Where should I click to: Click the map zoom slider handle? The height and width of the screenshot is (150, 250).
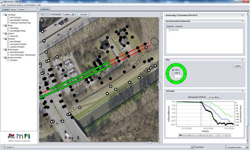click(42, 14)
